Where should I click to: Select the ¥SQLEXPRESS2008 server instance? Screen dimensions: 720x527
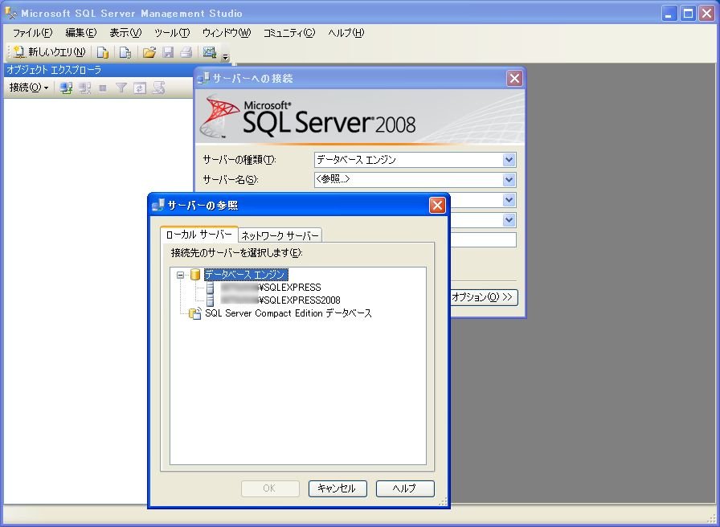(x=280, y=300)
